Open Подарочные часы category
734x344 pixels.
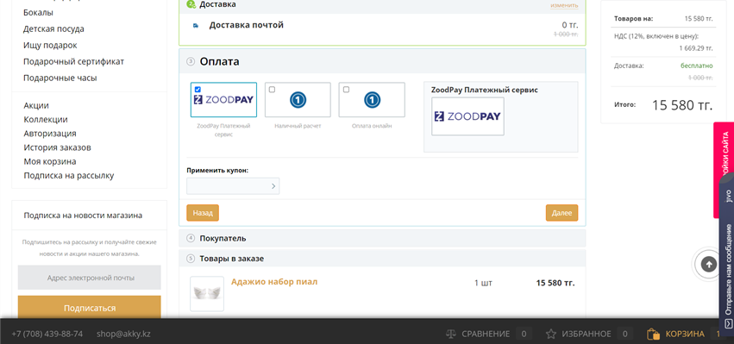pos(60,78)
